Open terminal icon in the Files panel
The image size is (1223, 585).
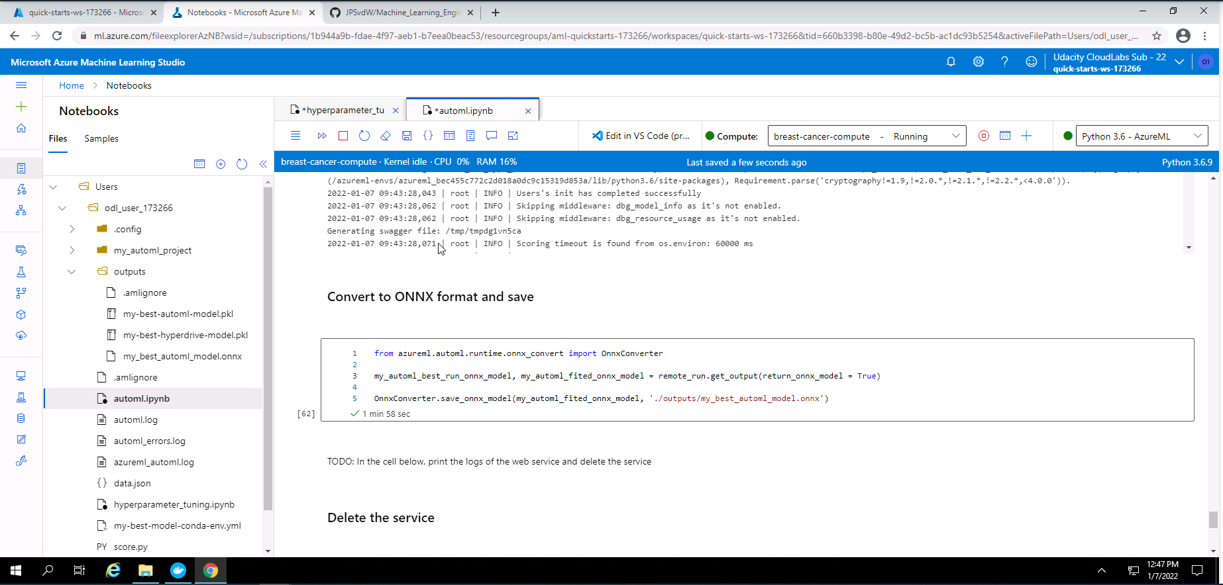pos(199,163)
